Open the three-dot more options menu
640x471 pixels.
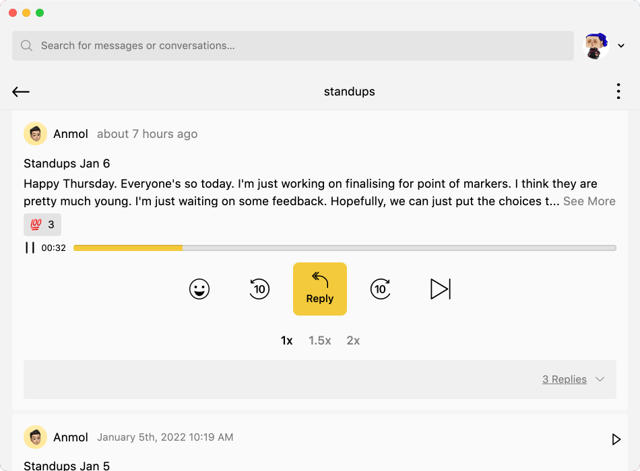tap(618, 92)
